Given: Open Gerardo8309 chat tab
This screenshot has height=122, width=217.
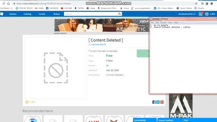Looking at the screenshot, I should click(145, 120).
